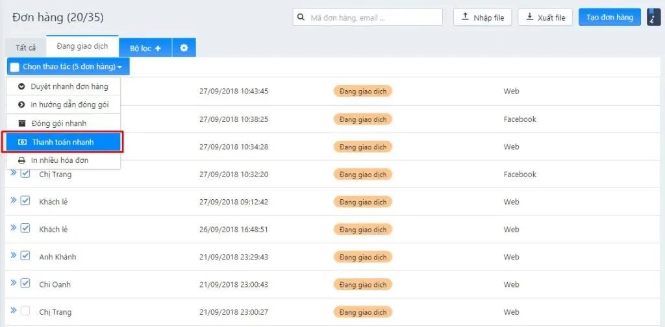
Task: Uncheck the Anh Khánh order checkbox
Action: click(x=25, y=256)
